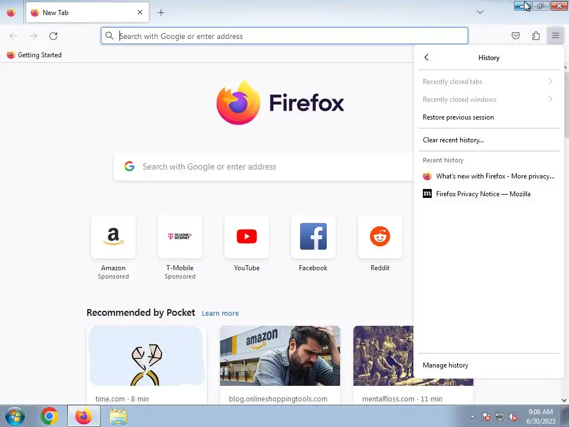The height and width of the screenshot is (427, 569).
Task: Open What's new with Firefox history entry
Action: pos(489,176)
